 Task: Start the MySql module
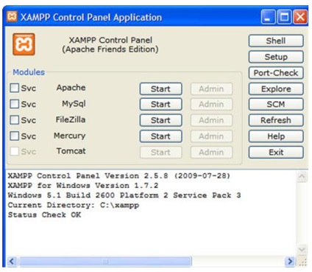tap(160, 105)
